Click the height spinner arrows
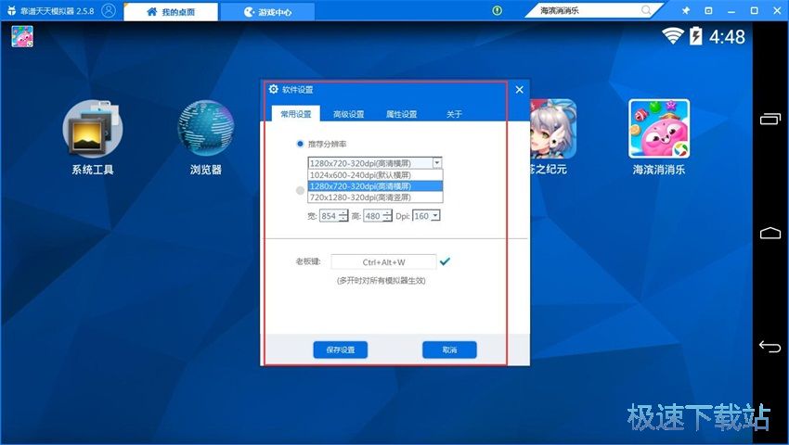Screen dimensions: 789x445 (x=387, y=216)
